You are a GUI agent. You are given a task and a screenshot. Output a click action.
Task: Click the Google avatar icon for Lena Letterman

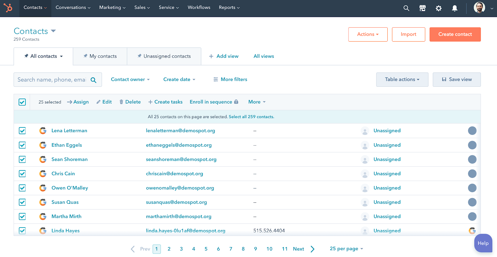click(43, 131)
